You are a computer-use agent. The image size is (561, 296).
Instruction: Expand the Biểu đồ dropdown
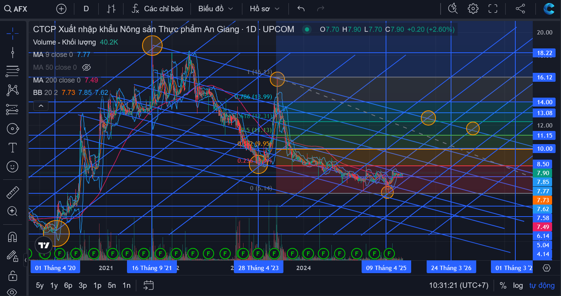tap(216, 9)
